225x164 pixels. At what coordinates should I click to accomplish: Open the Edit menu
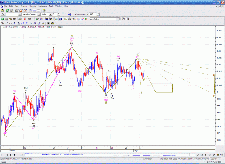coord(11,6)
